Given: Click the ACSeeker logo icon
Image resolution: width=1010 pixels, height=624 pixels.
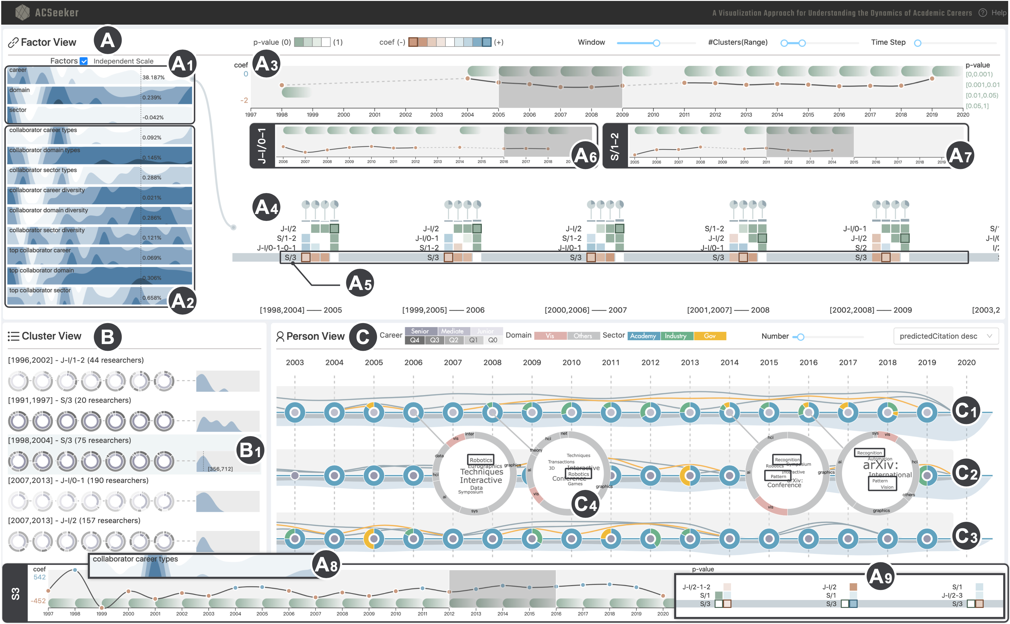Looking at the screenshot, I should pos(22,12).
